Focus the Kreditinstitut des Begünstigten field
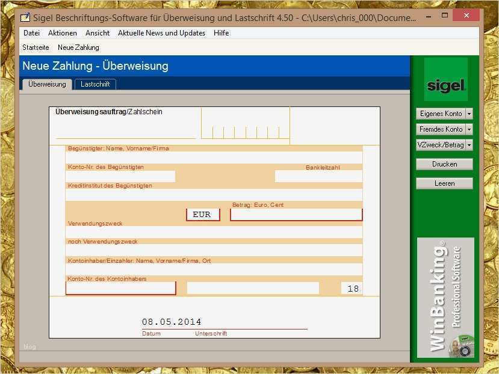 coord(214,195)
